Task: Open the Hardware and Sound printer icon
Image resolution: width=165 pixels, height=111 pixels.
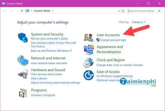Action: click(x=23, y=74)
